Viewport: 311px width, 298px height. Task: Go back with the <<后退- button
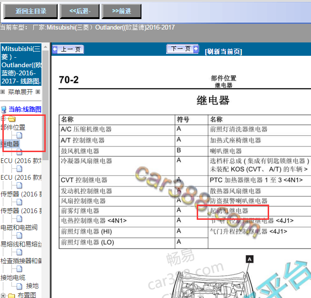[x=80, y=11]
